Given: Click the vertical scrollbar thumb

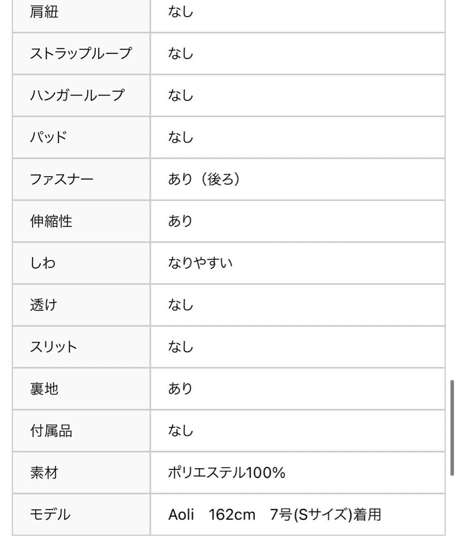Looking at the screenshot, I should [452, 428].
